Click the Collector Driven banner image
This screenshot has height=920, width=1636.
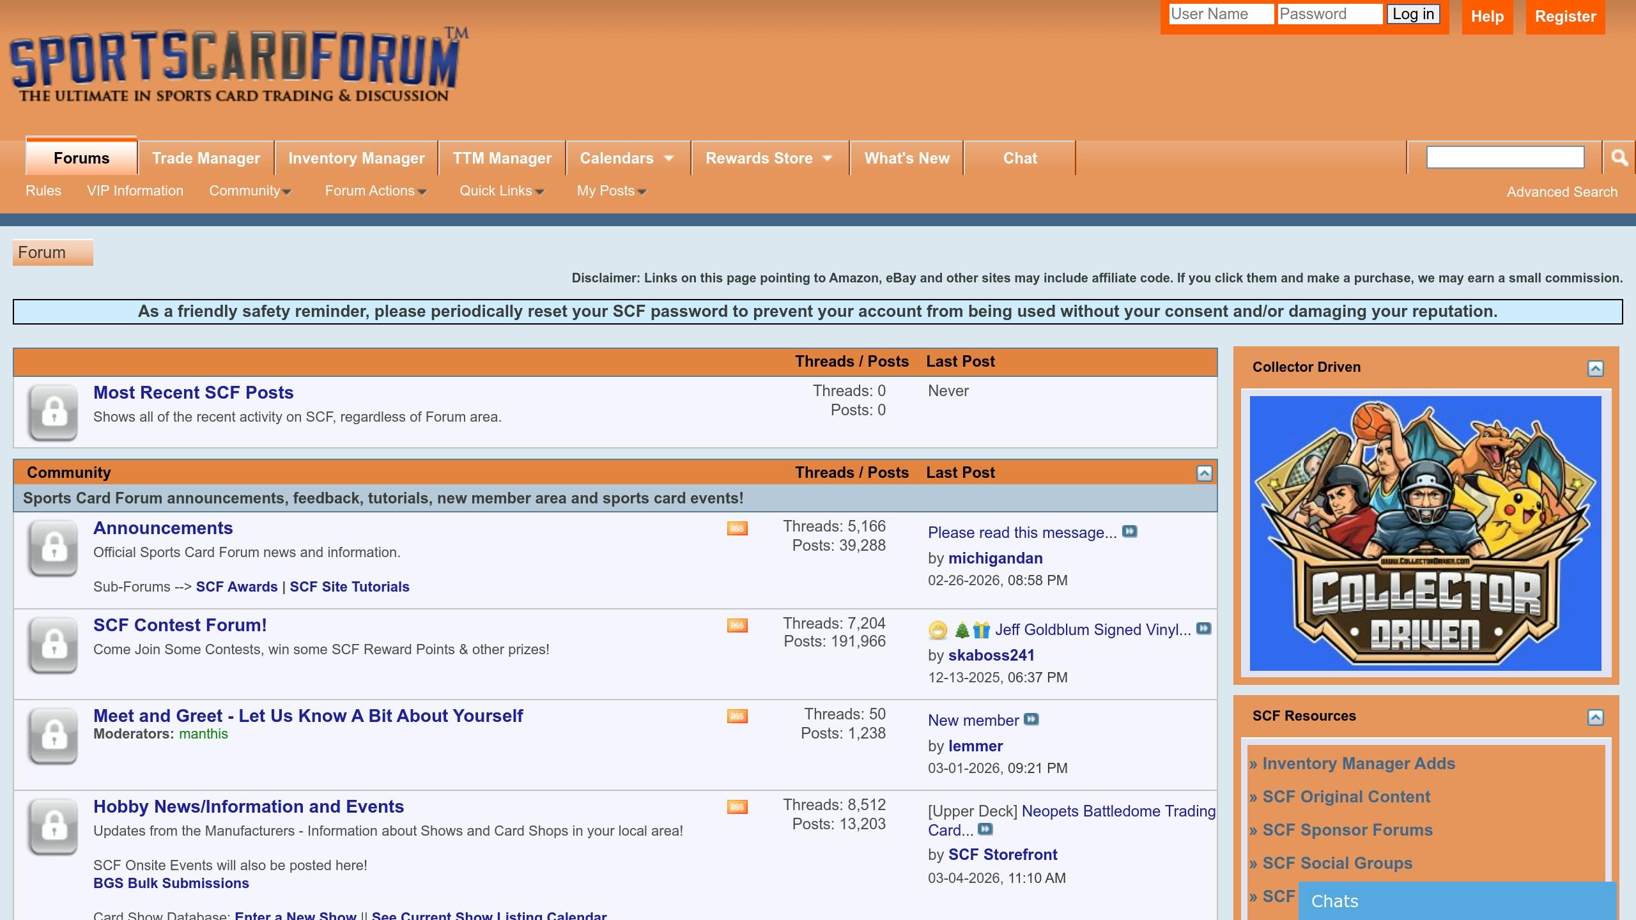(x=1425, y=533)
